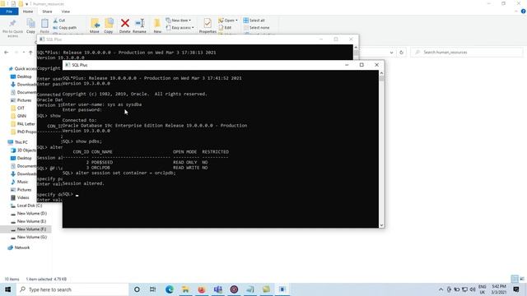Click the Search human_resources field
Image resolution: width=527 pixels, height=296 pixels.
click(467, 53)
